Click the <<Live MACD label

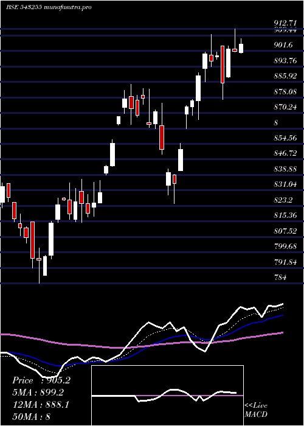click(x=256, y=410)
